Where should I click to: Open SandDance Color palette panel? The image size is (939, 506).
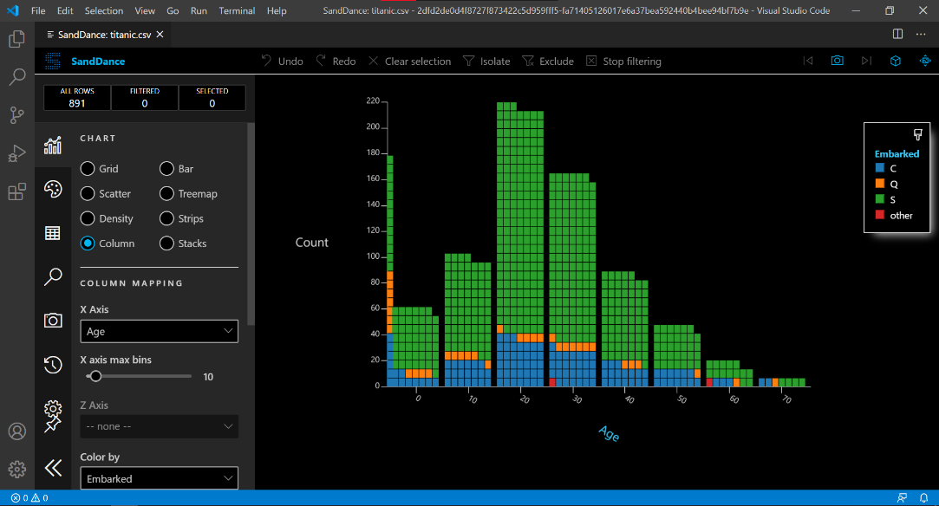tap(53, 189)
